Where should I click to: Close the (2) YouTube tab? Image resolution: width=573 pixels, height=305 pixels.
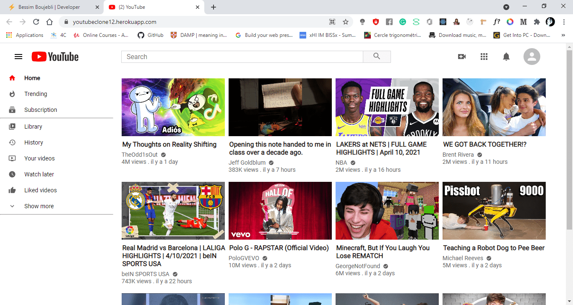[x=198, y=7]
